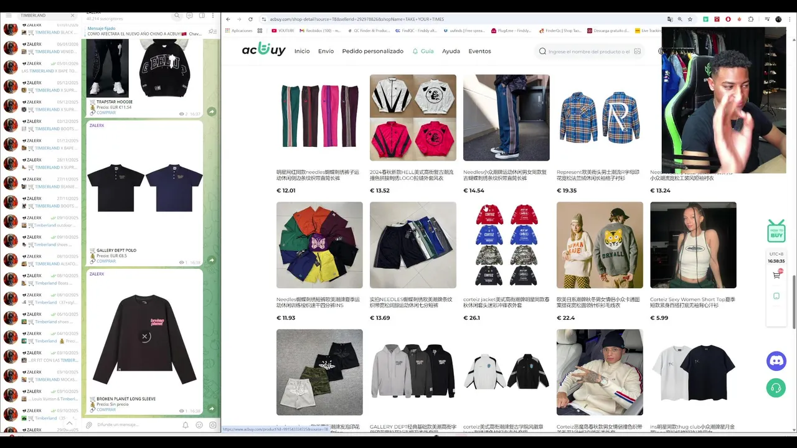Open the Chrome three-dot menu

click(790, 19)
